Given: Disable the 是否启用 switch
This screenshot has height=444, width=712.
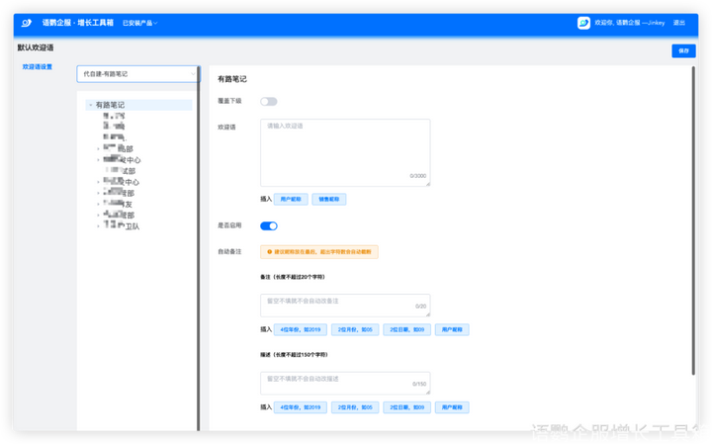Looking at the screenshot, I should (268, 226).
